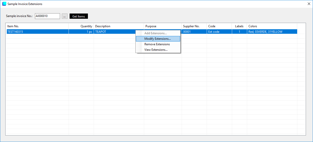Select the TEST160315 item cell

coord(37,32)
